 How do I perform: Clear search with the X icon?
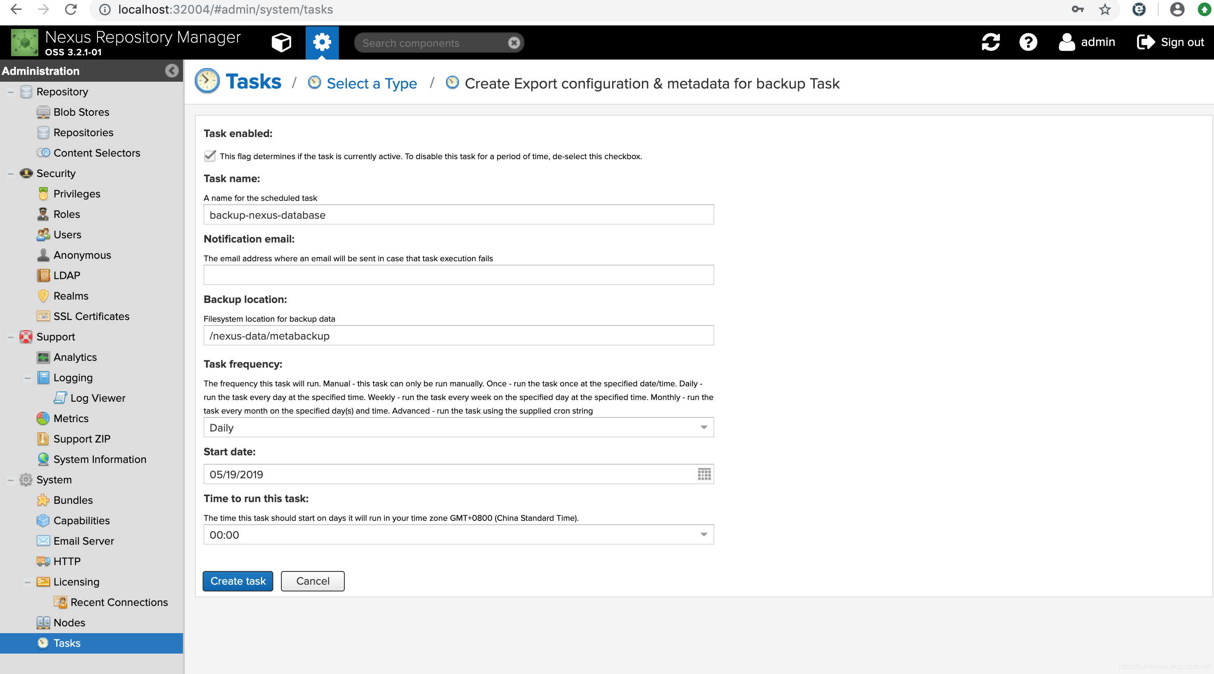tap(514, 43)
